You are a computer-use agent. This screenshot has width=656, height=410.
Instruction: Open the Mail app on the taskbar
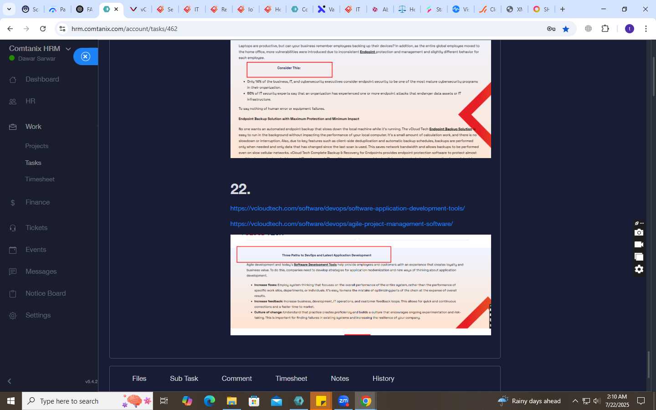(277, 401)
